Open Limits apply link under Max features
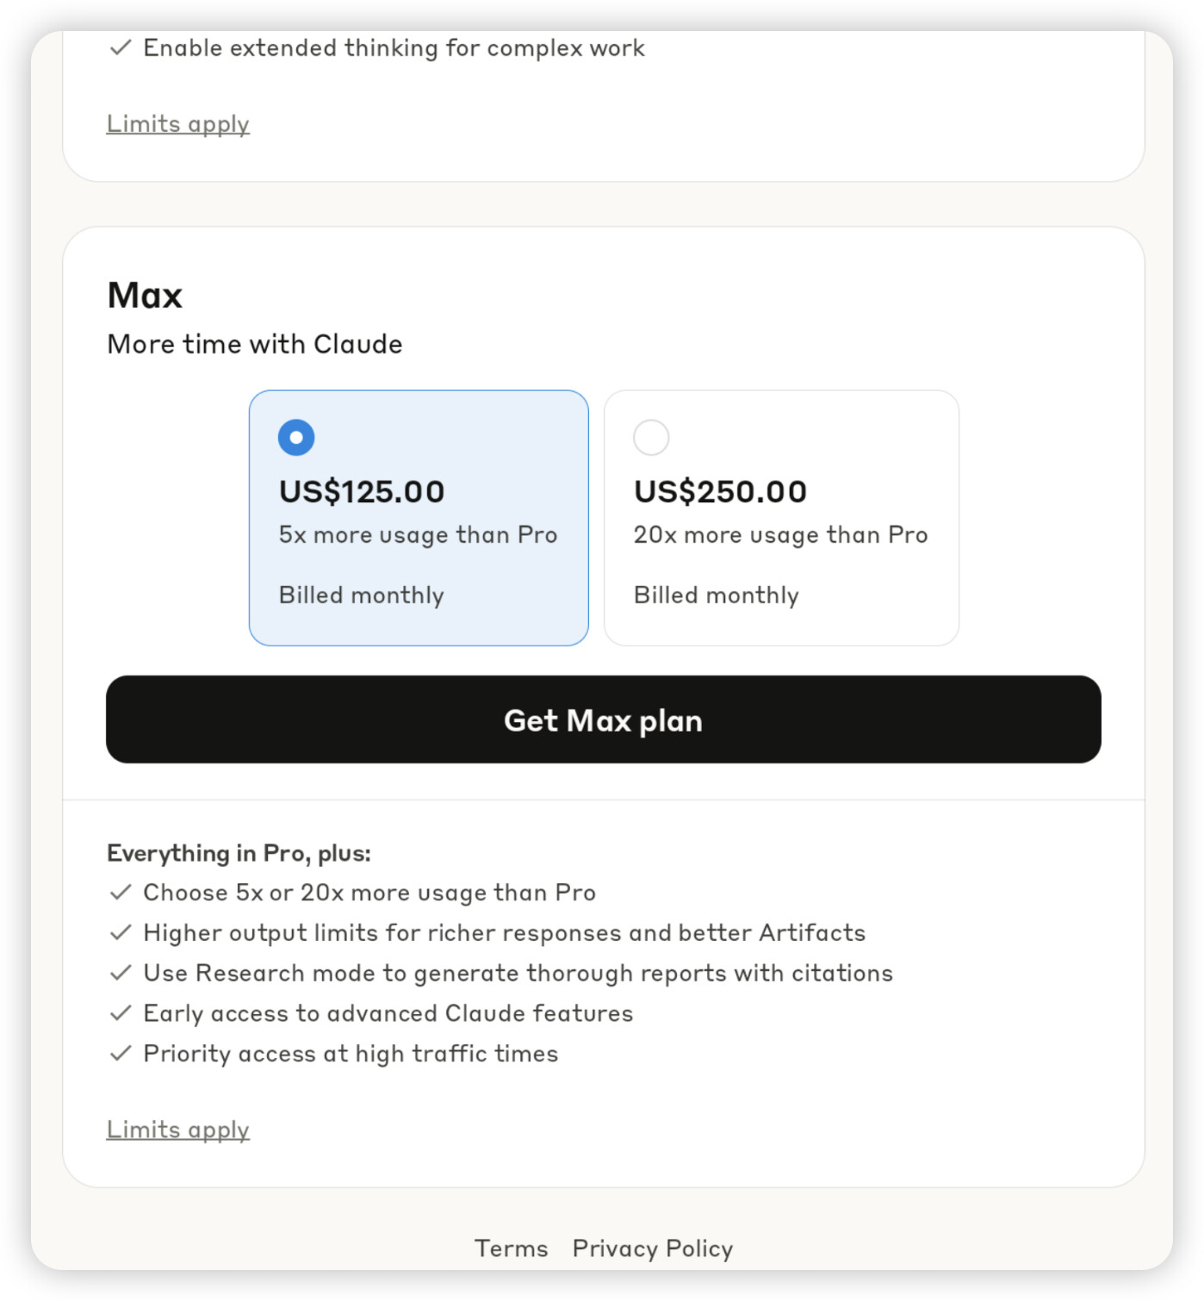 tap(178, 1130)
